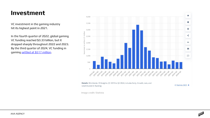Click the 2021 Q3 bar in chart
The width and height of the screenshot is (210, 118).
pyautogui.click(x=134, y=49)
